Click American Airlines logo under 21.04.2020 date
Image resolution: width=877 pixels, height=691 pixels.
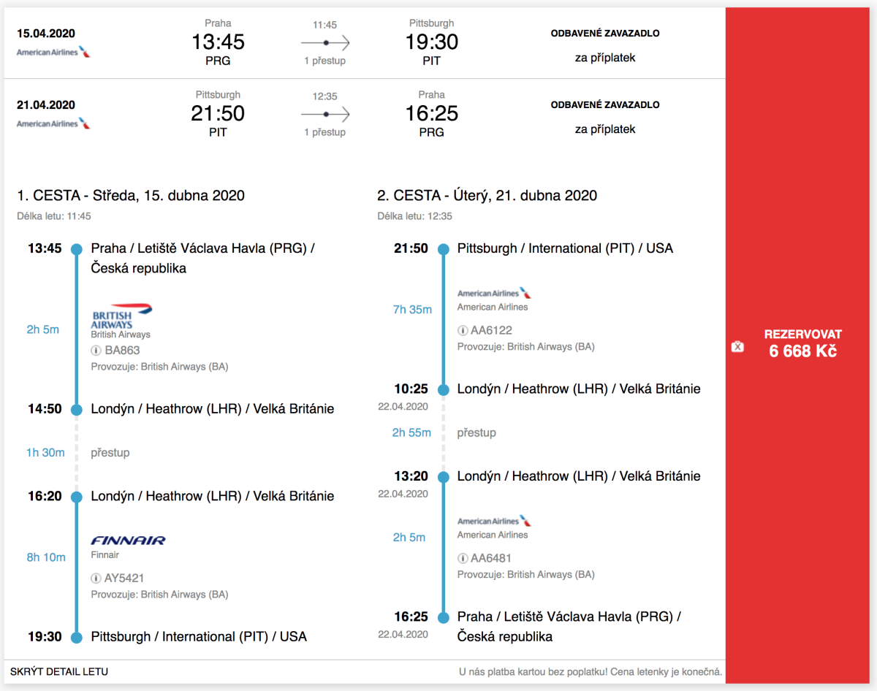coord(53,123)
